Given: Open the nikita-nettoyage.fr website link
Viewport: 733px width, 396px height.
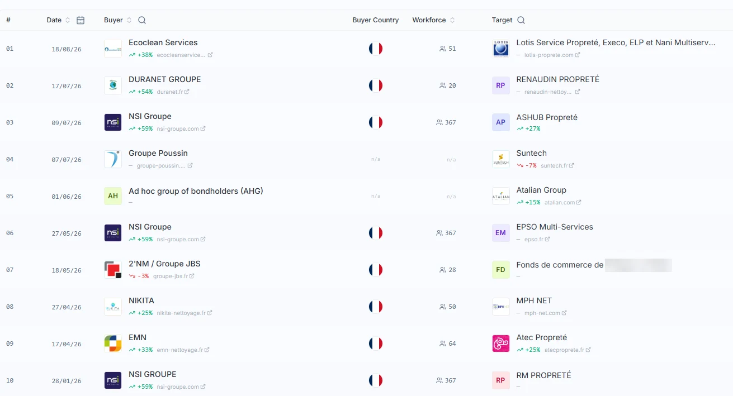Looking at the screenshot, I should click(x=185, y=313).
